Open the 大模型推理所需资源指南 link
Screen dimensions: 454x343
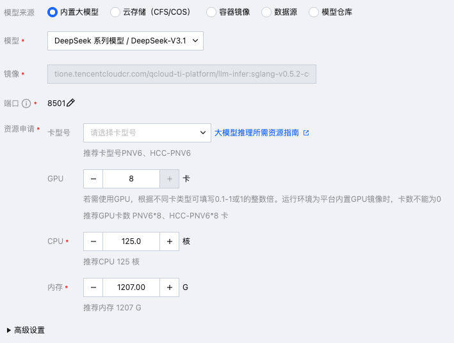tap(256, 133)
